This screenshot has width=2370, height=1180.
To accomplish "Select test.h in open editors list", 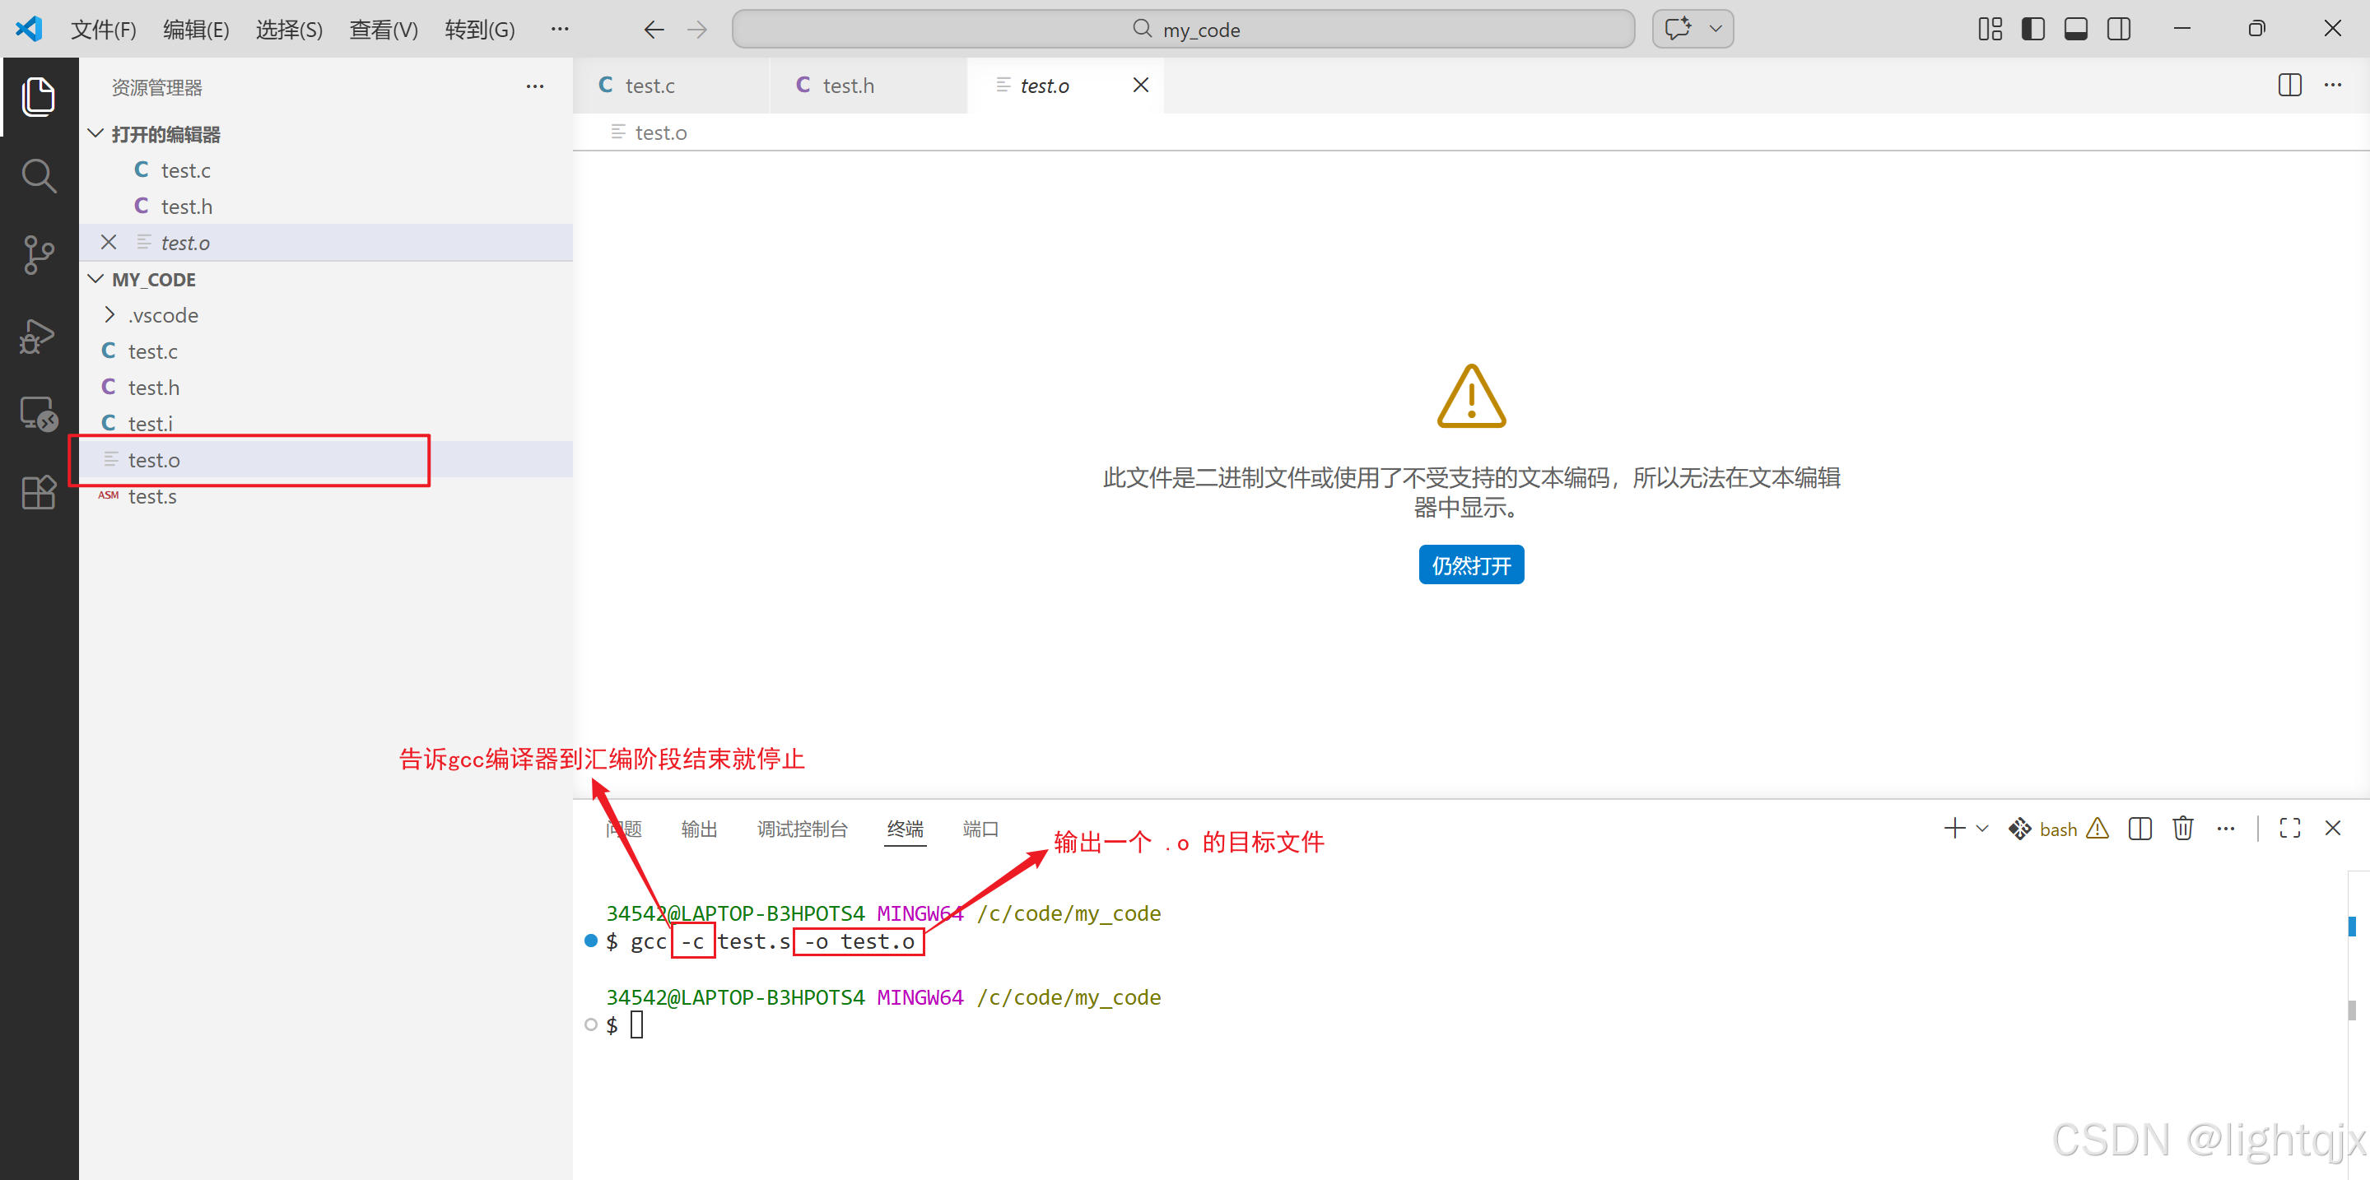I will pos(327,206).
